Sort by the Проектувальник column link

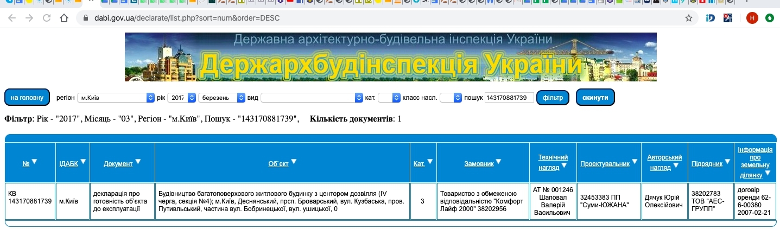coord(605,163)
